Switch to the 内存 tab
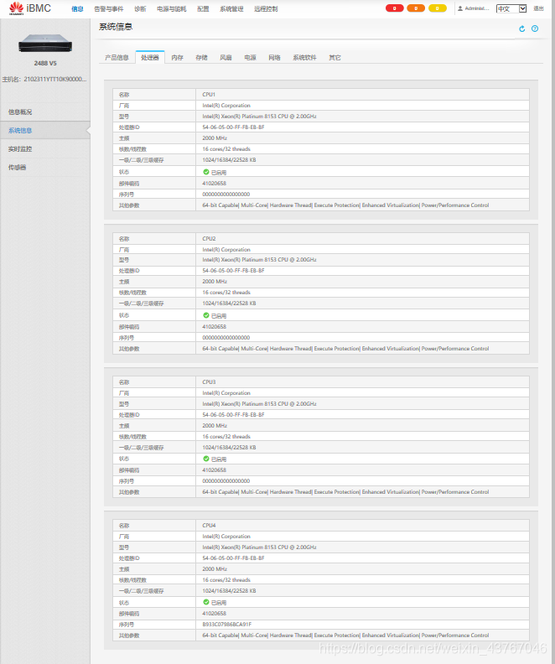 (x=178, y=58)
